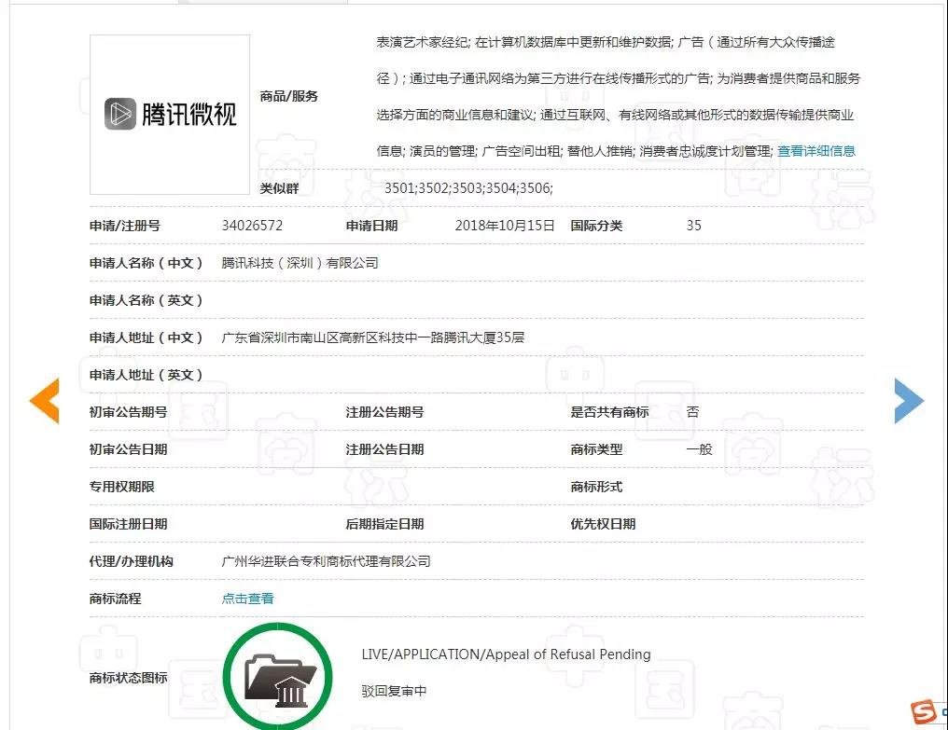Click the applicant address in Shenzhen
The image size is (948, 730).
(372, 337)
